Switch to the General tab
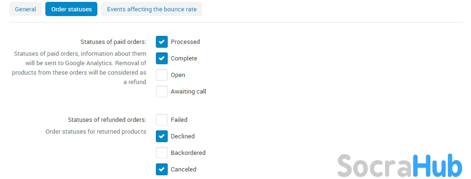The height and width of the screenshot is (179, 471). (26, 9)
